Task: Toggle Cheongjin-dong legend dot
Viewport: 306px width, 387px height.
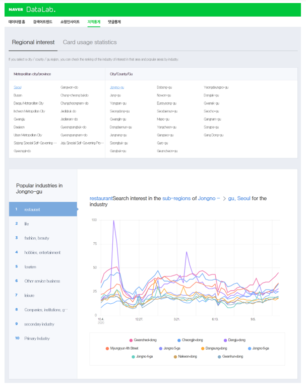Action: tap(179, 341)
